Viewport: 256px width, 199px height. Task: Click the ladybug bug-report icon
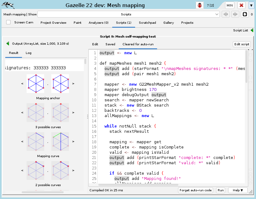pos(200,5)
